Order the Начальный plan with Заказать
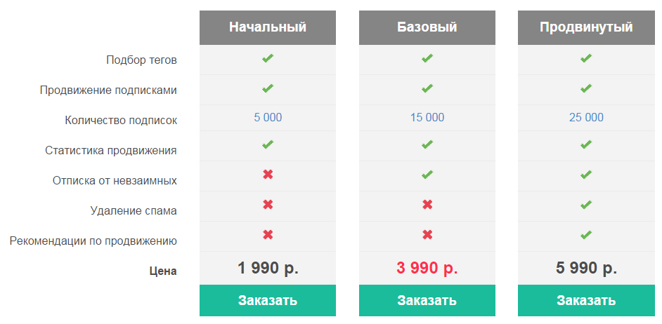This screenshot has width=662, height=324. (268, 300)
